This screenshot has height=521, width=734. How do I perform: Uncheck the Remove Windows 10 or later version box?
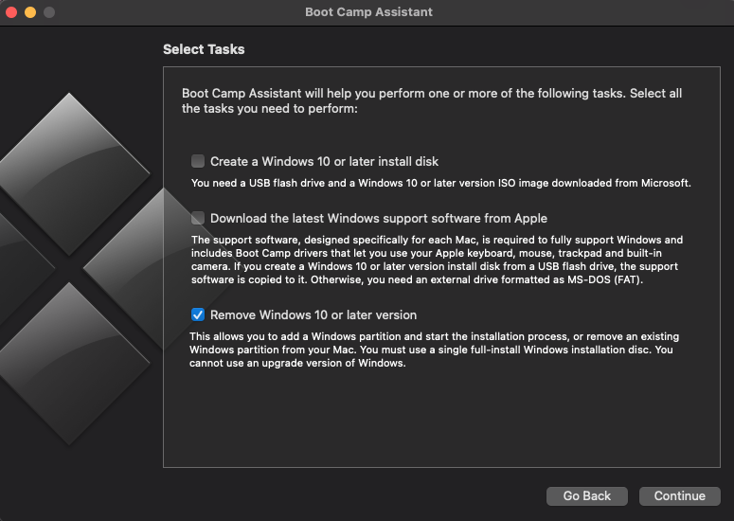(x=198, y=314)
